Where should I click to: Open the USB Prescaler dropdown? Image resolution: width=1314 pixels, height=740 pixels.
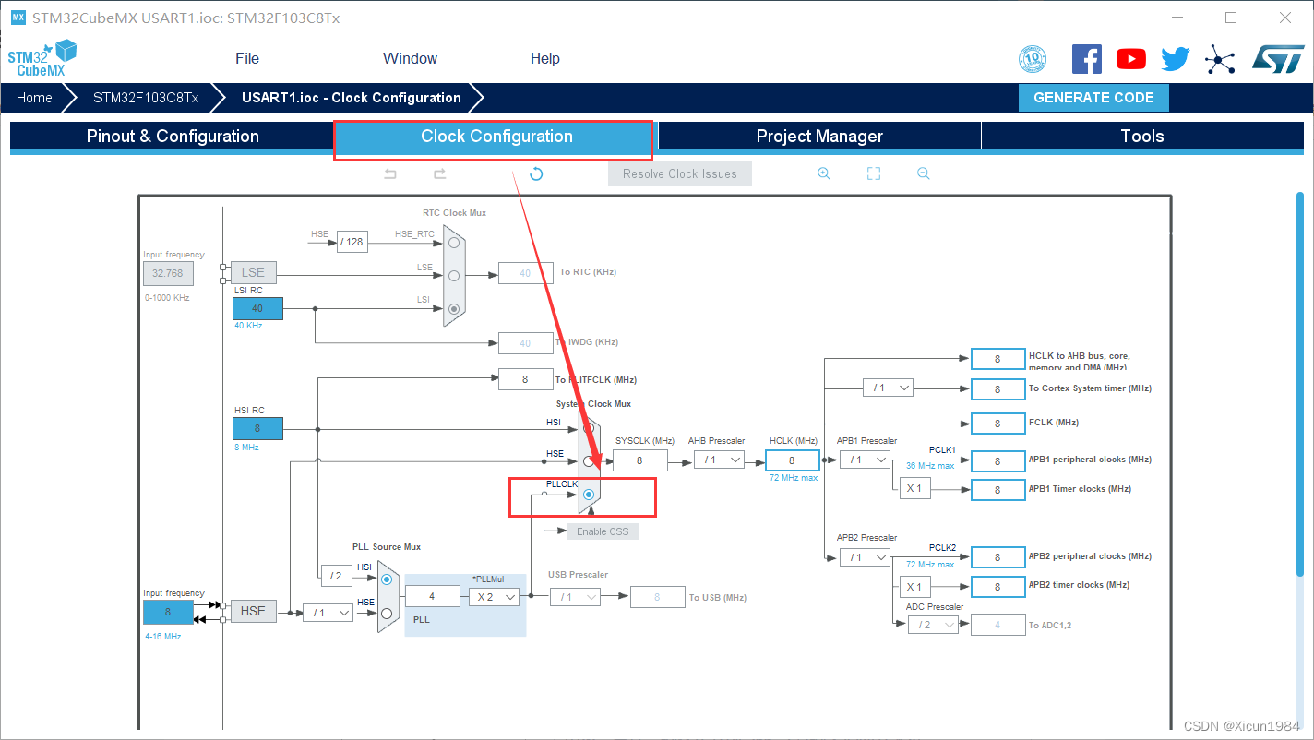(575, 597)
